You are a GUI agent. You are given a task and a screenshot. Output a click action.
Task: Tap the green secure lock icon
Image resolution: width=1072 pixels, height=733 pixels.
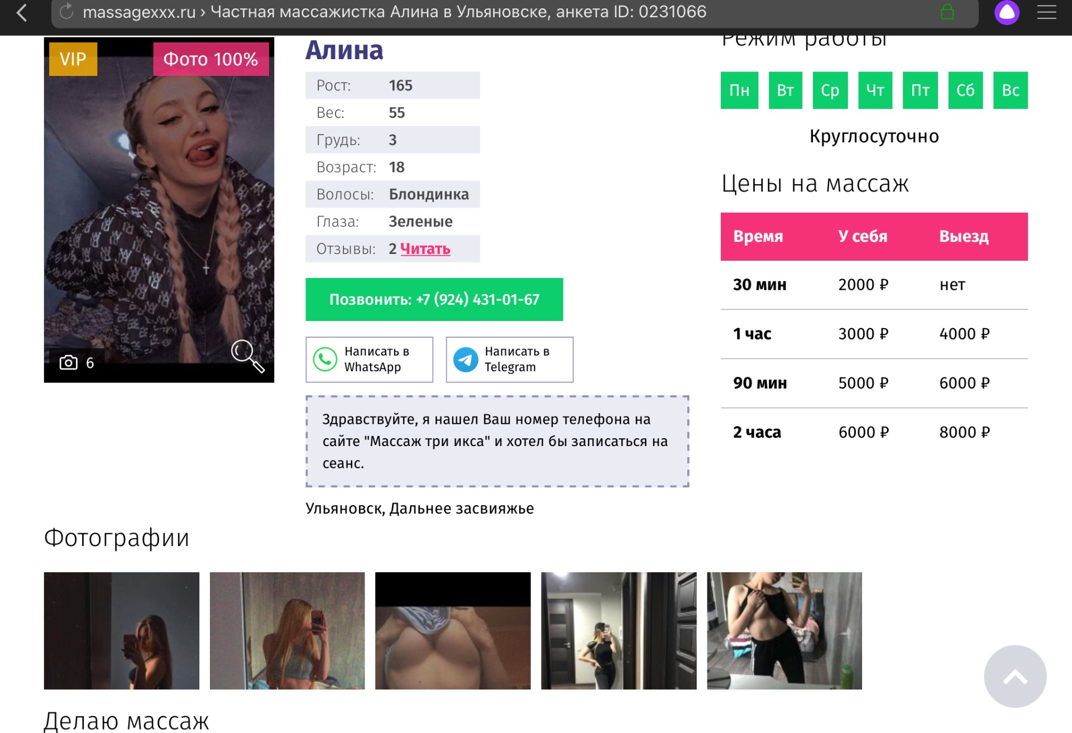click(x=947, y=12)
